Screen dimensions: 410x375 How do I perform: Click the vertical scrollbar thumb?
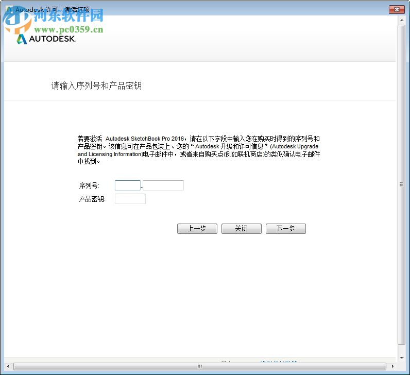tap(401, 184)
